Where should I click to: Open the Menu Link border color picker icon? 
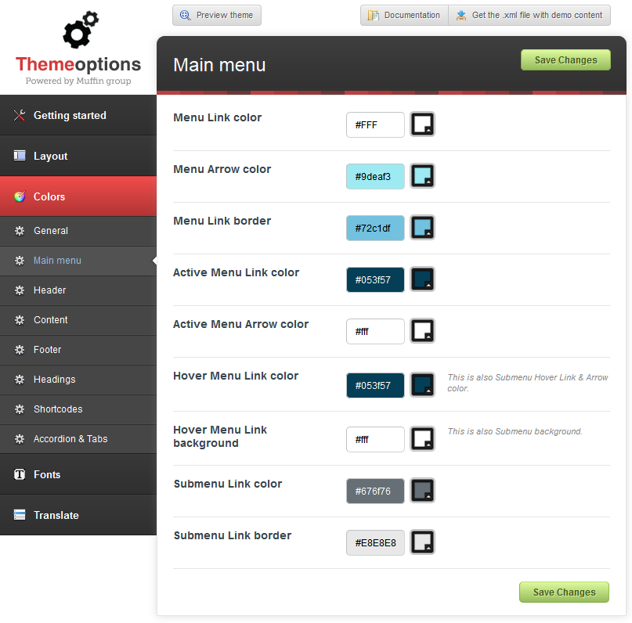423,228
